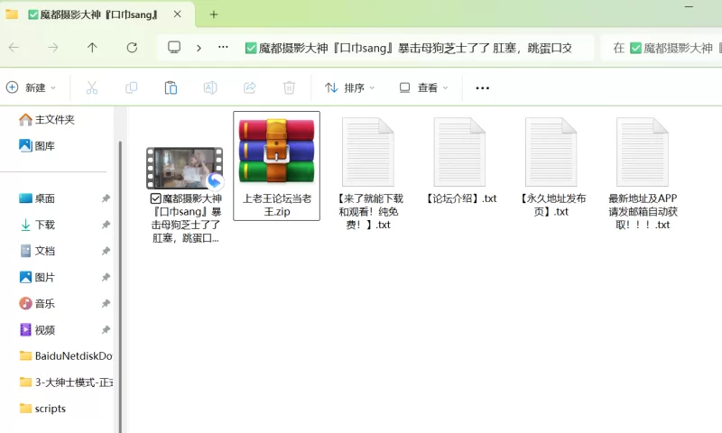The height and width of the screenshot is (433, 722).
Task: Open the 上老王论坛当老王.zip archive icon
Action: coord(276,152)
